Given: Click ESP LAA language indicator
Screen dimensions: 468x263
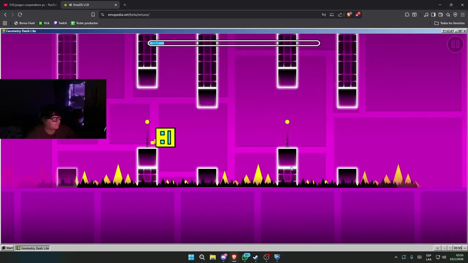Looking at the screenshot, I should [429, 257].
